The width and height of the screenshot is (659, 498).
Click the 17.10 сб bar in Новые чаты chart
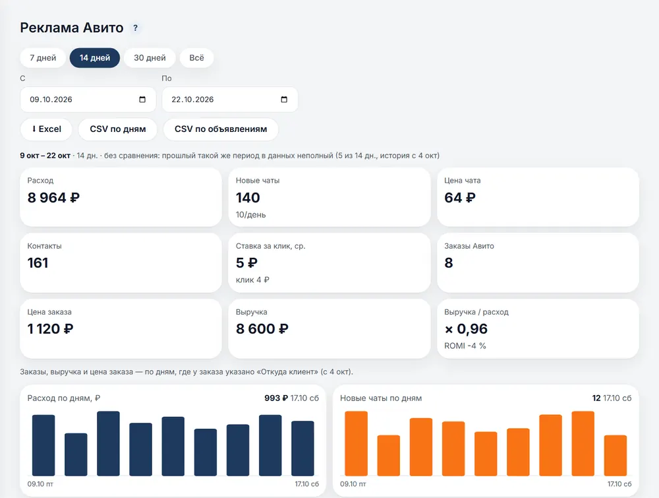tap(616, 456)
